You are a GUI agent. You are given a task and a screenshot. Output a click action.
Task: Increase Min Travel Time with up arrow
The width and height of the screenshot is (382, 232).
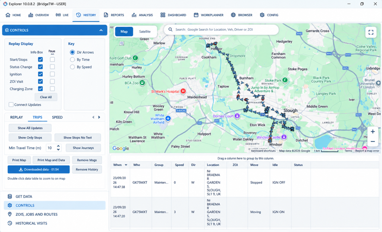58,146
